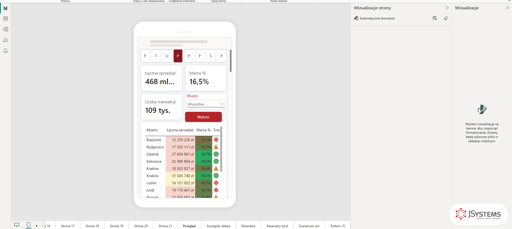Select the Łączna sprzedaż card
Image resolution: width=512 pixels, height=229 pixels.
tap(162, 78)
